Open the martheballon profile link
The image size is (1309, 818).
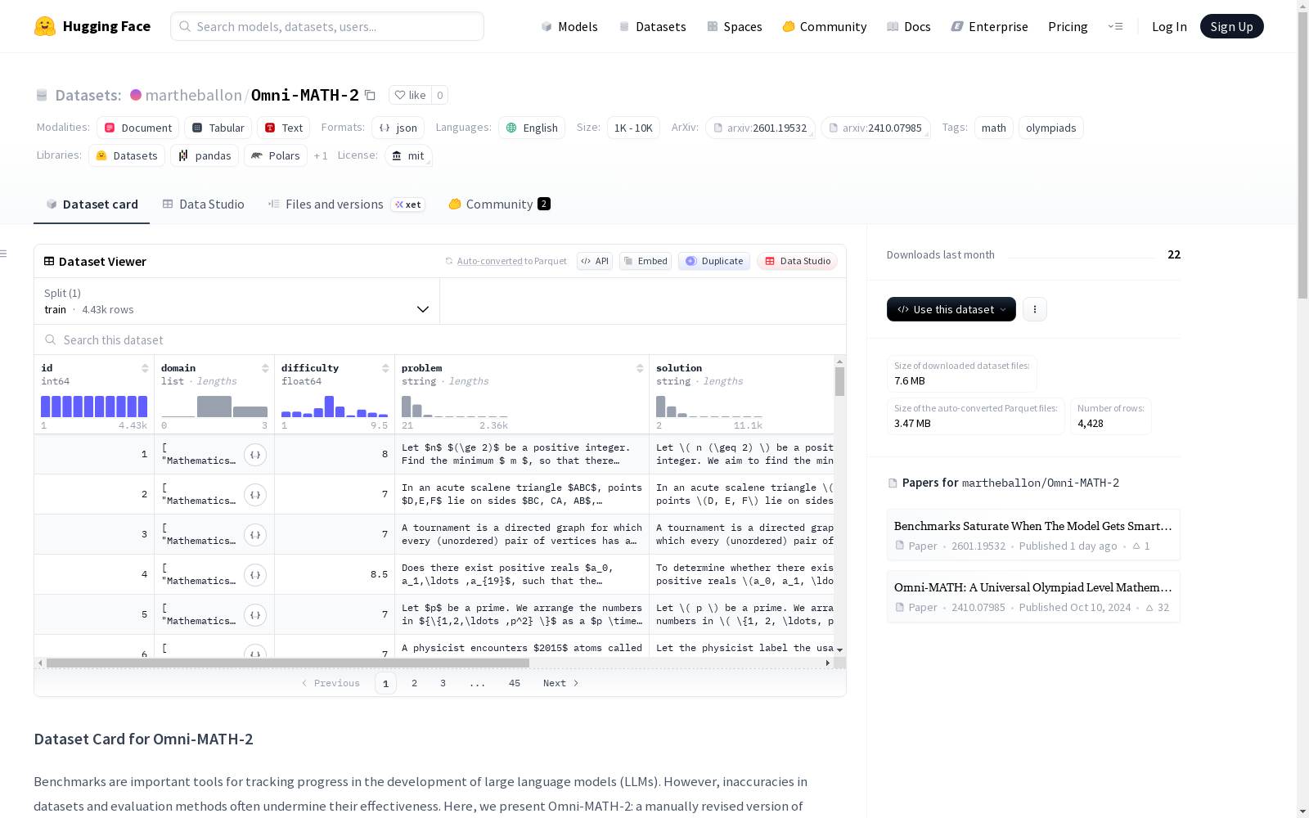(193, 95)
